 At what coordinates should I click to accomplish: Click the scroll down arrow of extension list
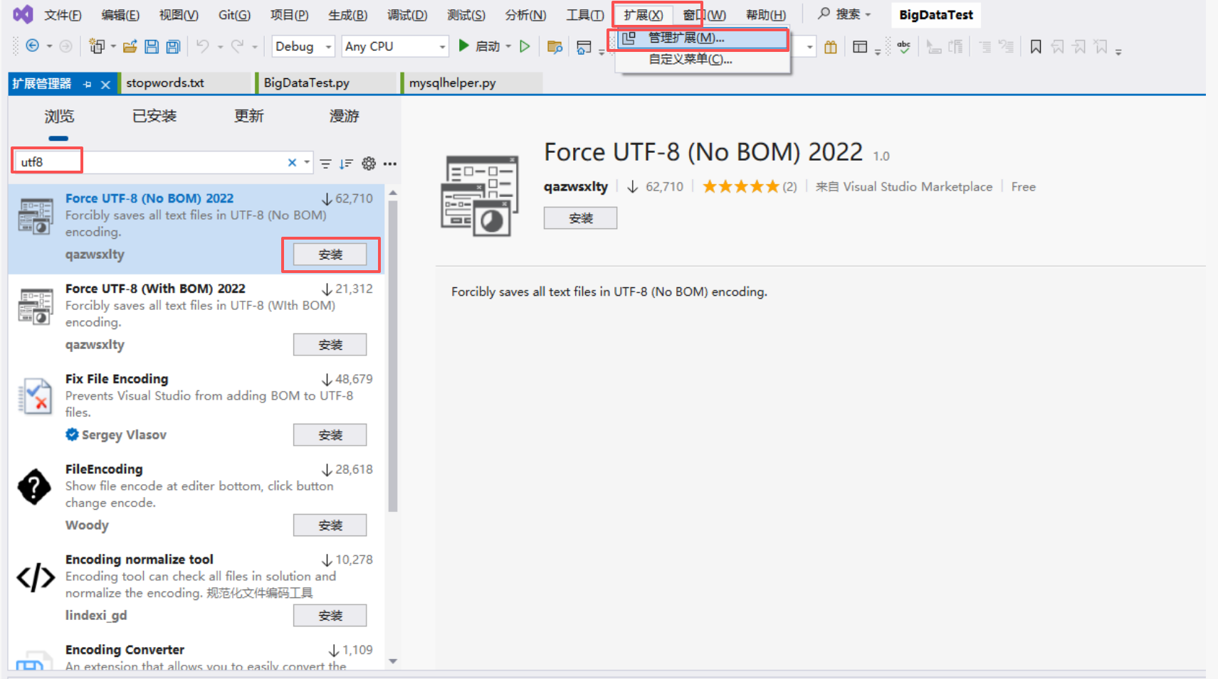393,661
